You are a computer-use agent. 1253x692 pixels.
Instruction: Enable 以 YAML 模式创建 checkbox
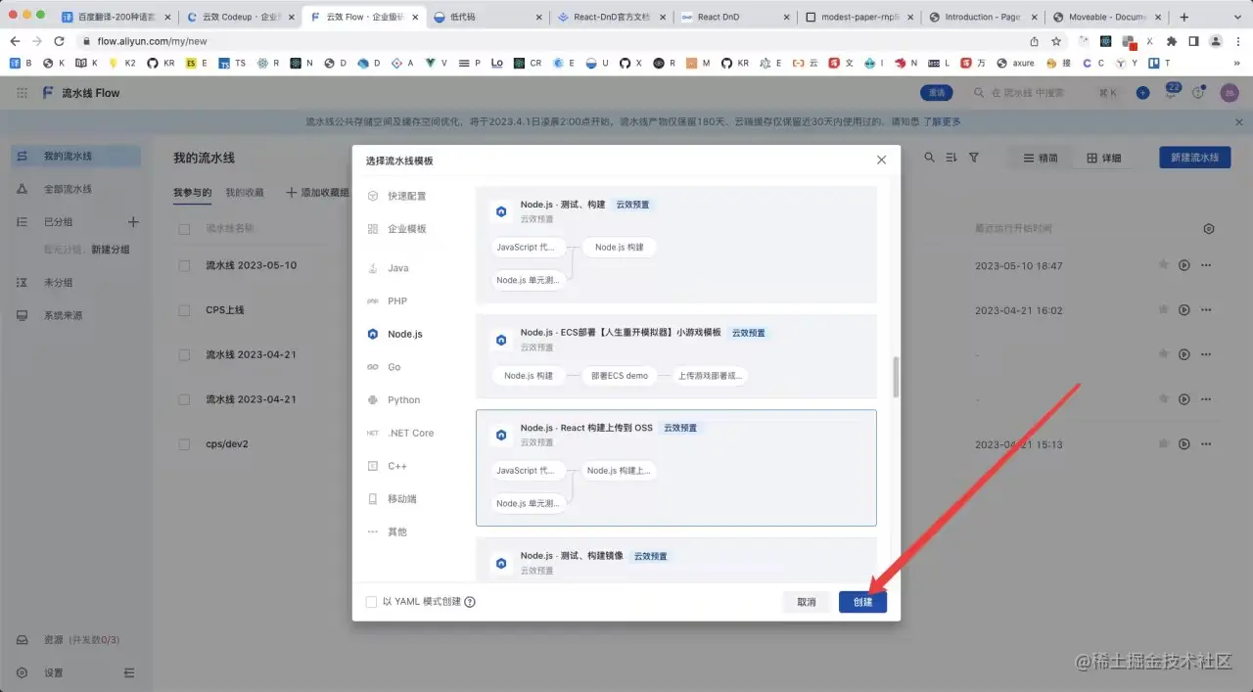tap(371, 602)
